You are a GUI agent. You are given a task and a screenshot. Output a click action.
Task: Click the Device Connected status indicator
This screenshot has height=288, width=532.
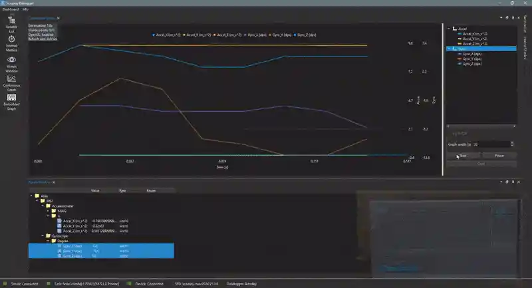click(x=146, y=283)
